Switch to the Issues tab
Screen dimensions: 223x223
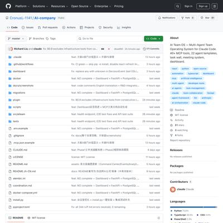(27, 27)
